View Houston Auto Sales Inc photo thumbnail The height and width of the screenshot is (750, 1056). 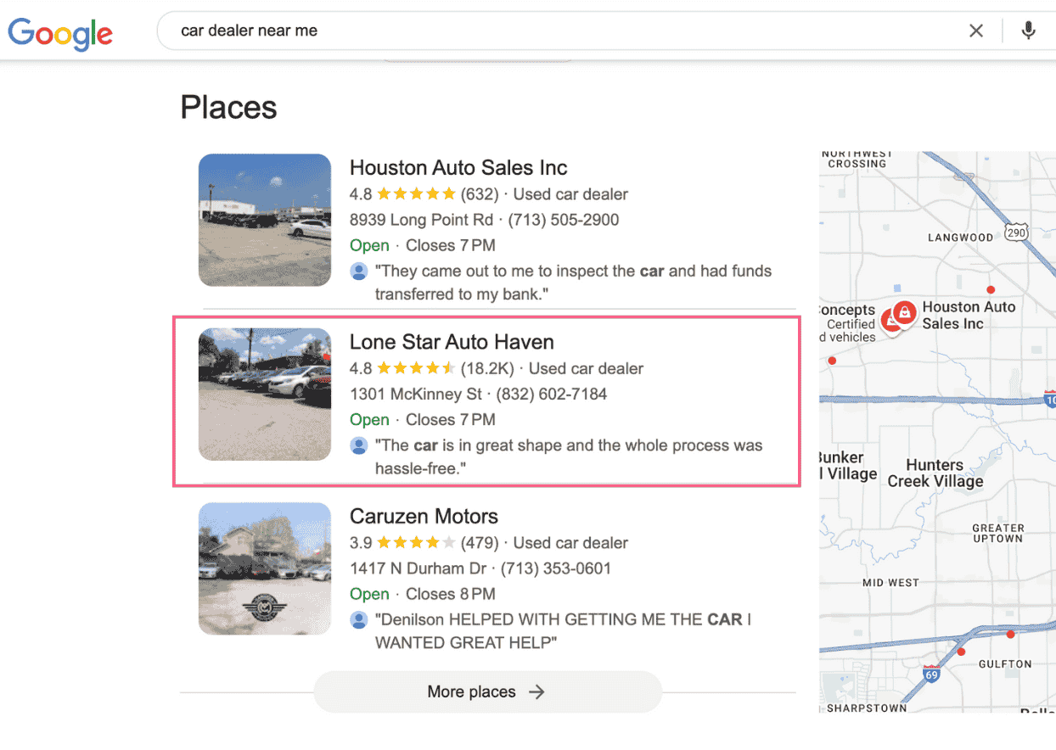point(265,220)
